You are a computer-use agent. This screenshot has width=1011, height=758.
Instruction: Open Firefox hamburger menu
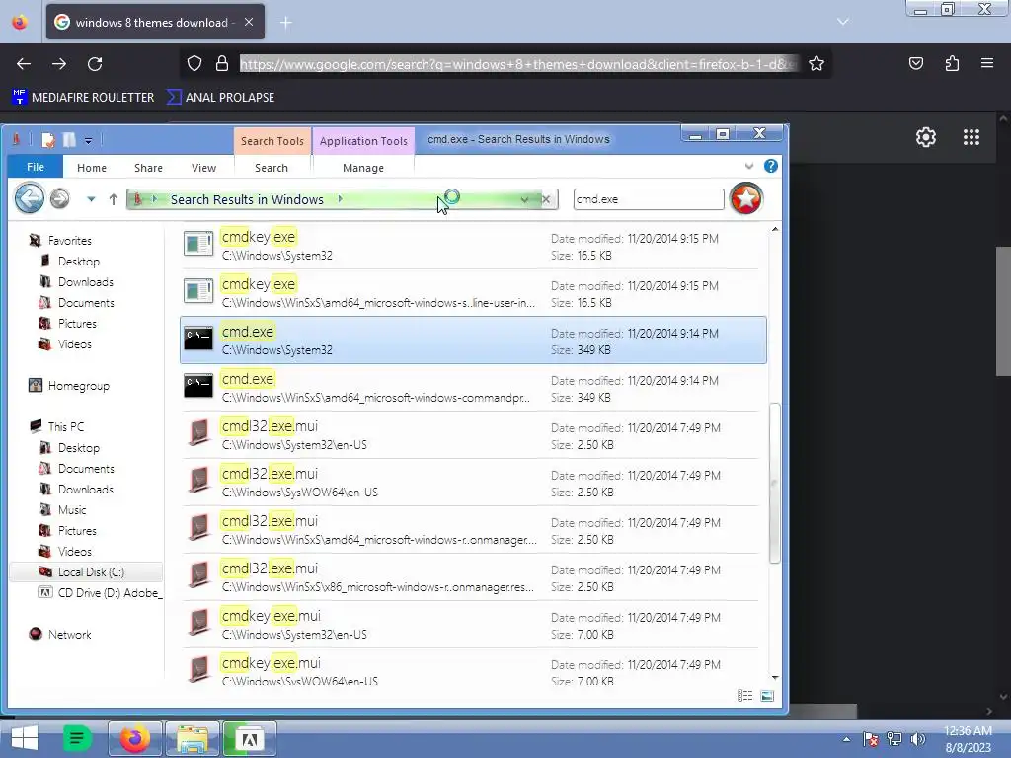click(987, 63)
